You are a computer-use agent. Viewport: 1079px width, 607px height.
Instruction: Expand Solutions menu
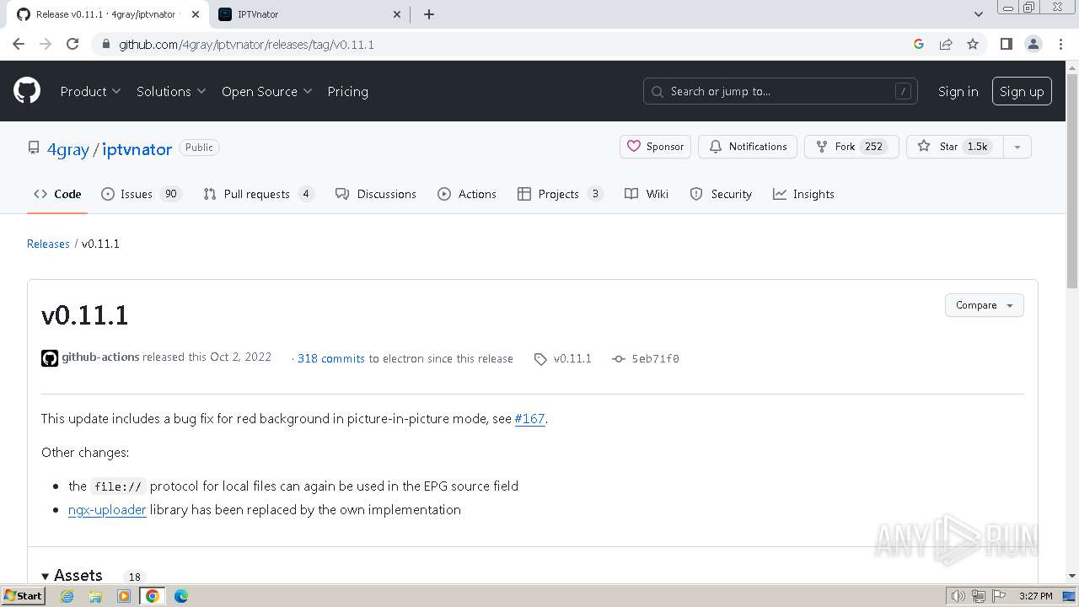click(x=171, y=91)
